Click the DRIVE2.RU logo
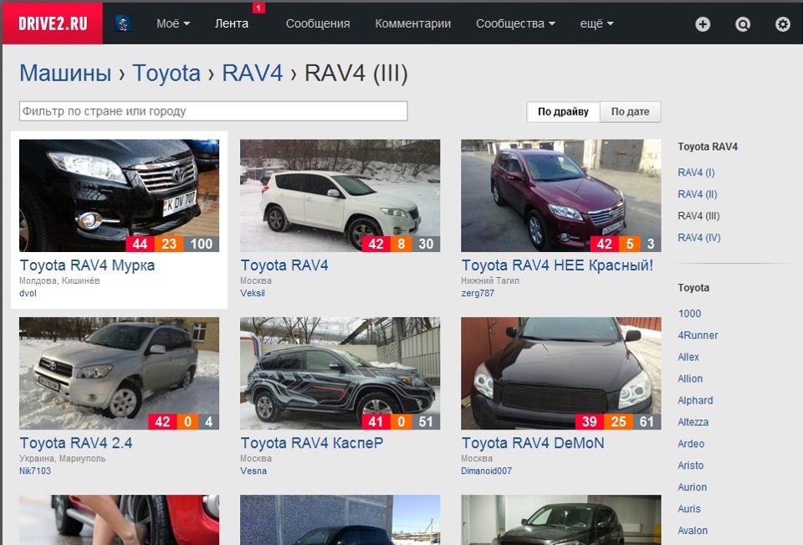Screen dimensions: 803x545 pyautogui.click(x=53, y=23)
